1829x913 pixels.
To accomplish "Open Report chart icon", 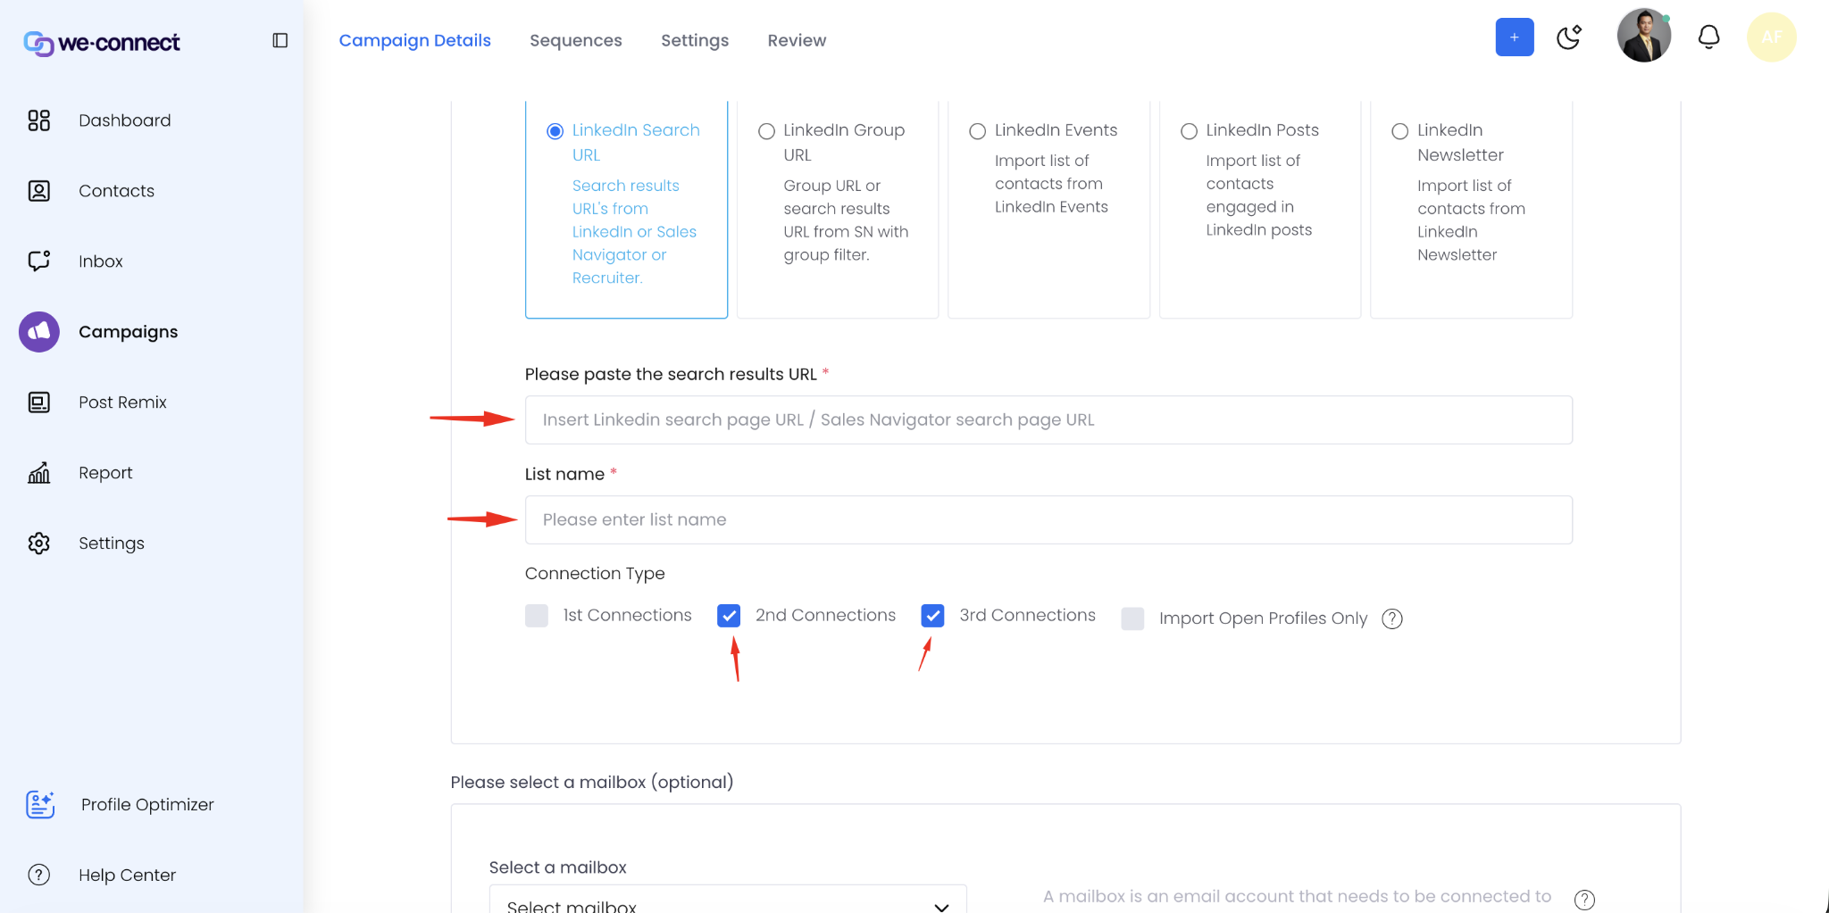I will [39, 473].
